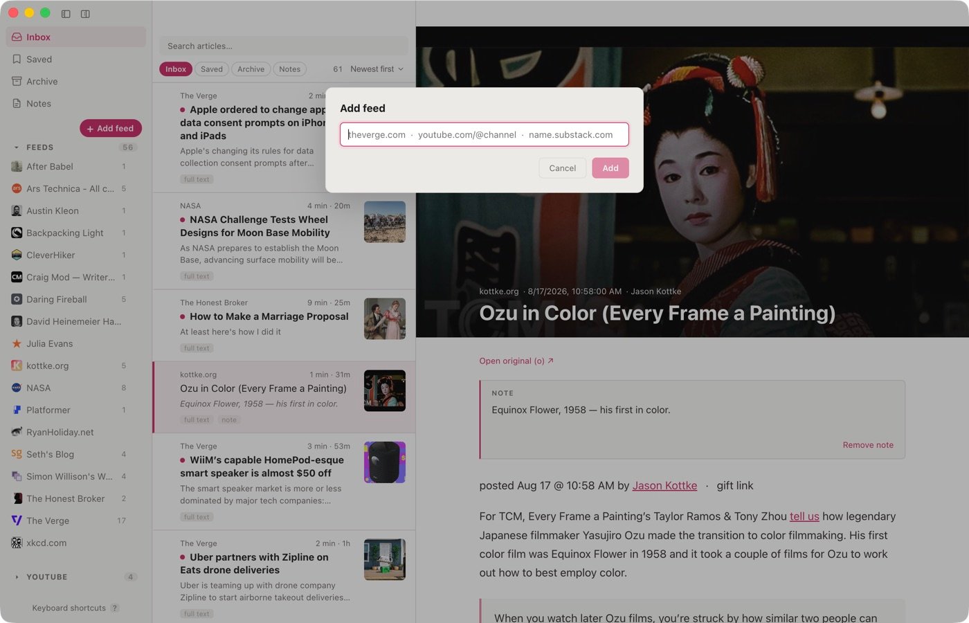This screenshot has width=969, height=623.
Task: Open the original article link
Action: (516, 361)
